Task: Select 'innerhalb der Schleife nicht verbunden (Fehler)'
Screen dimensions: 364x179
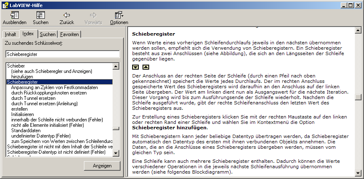Action: tap(57, 120)
